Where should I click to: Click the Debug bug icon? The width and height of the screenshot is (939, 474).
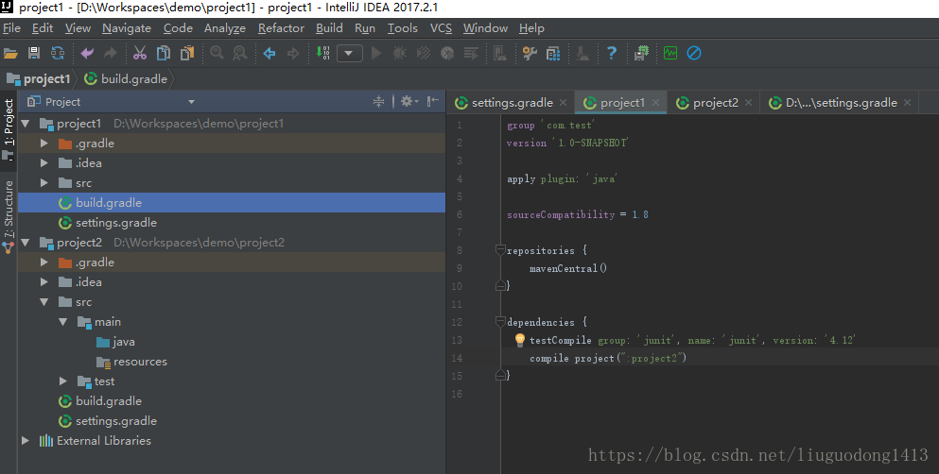tap(399, 53)
